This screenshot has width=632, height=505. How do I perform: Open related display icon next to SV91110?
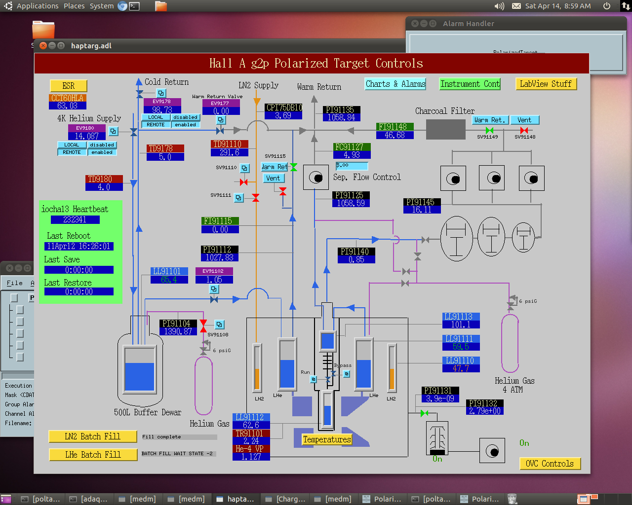coord(244,168)
